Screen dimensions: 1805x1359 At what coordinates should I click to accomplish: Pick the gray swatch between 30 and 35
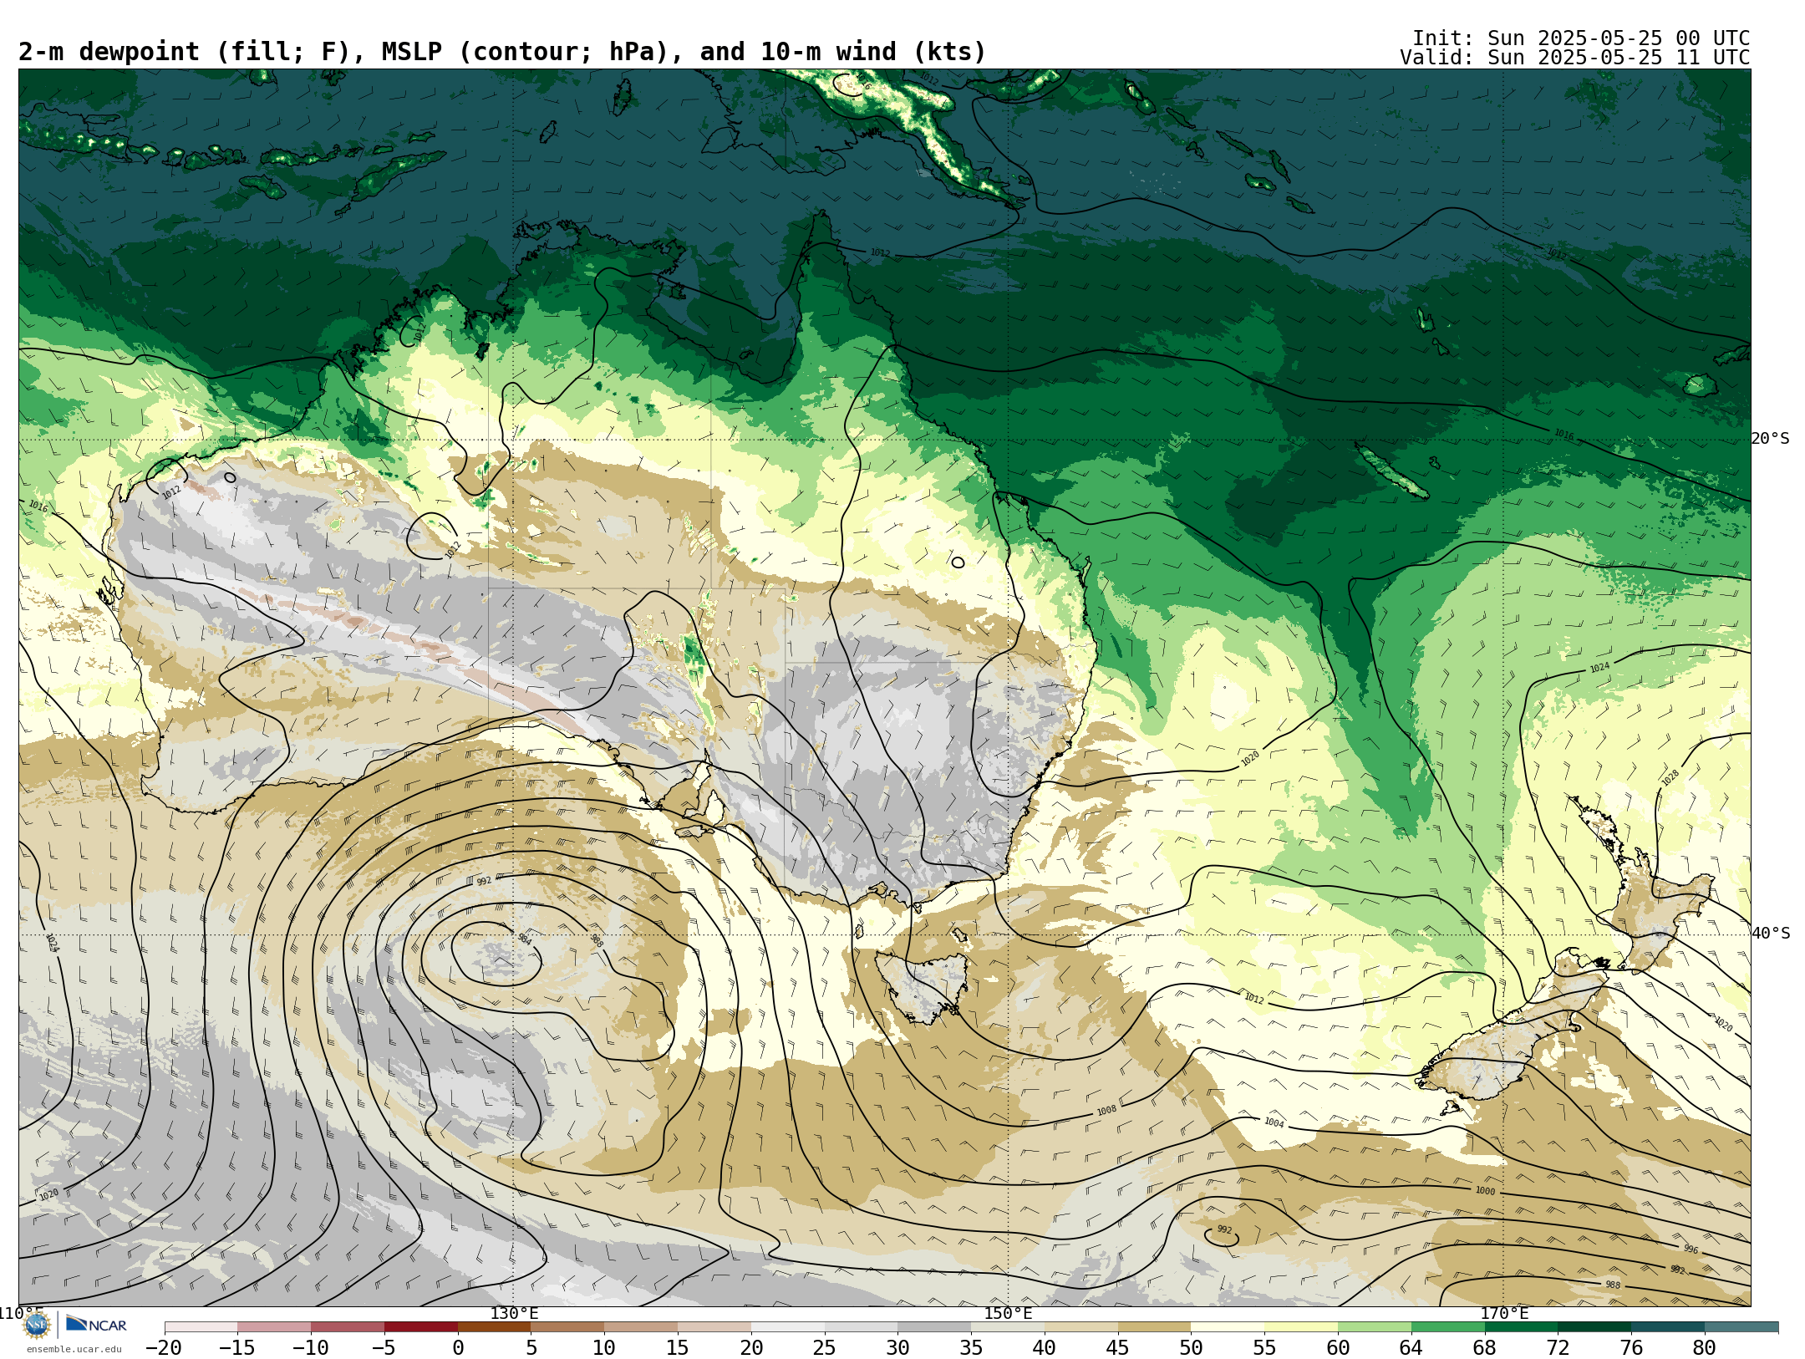[x=934, y=1327]
